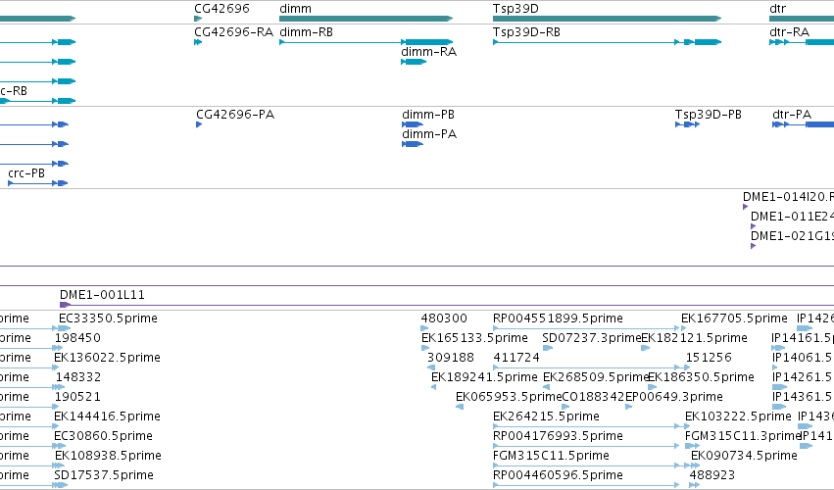This screenshot has height=490, width=834.
Task: Select the 198450 EST label
Action: [77, 338]
